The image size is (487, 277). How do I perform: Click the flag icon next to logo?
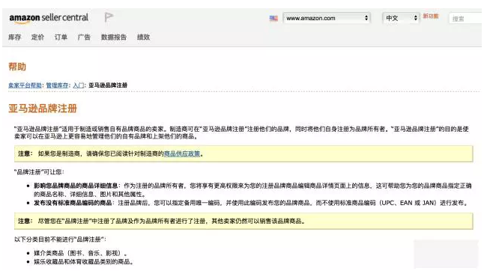point(109,17)
